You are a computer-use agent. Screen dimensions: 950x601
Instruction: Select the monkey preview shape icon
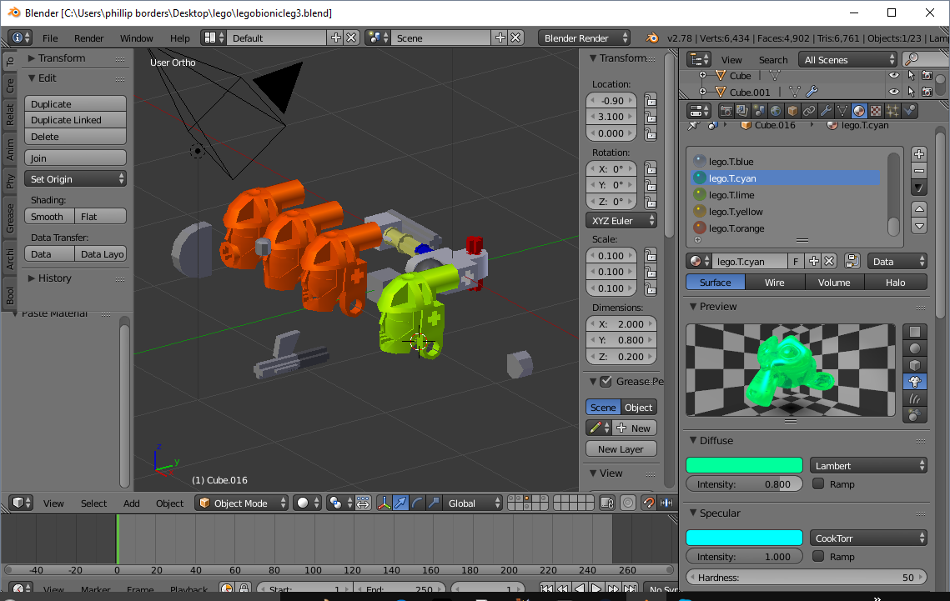pos(915,382)
